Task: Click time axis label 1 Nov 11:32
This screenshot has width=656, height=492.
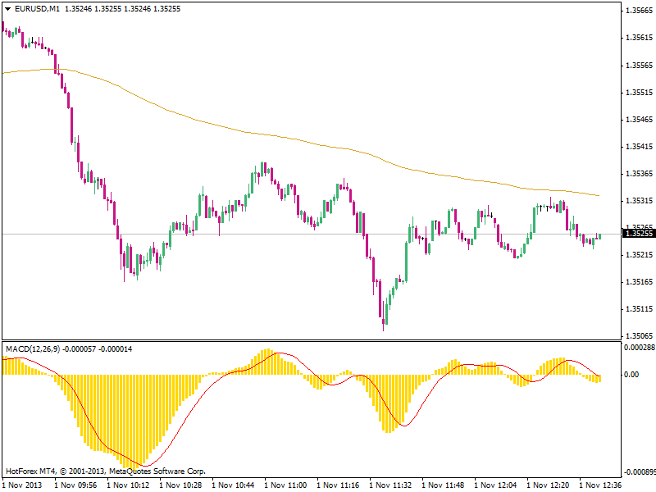Action: pyautogui.click(x=390, y=485)
